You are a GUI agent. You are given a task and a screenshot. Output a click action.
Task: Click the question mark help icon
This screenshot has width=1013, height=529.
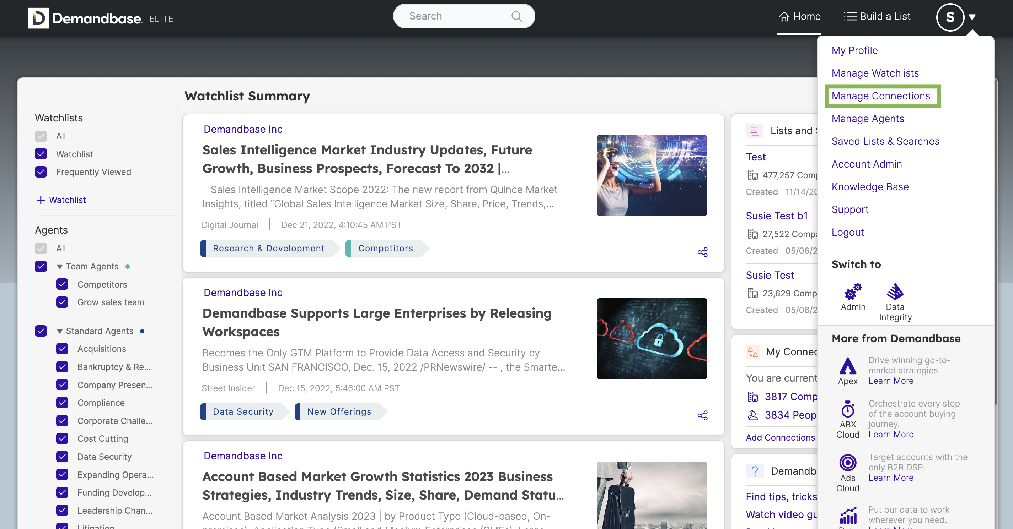tap(754, 471)
